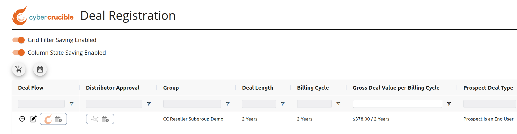
Task: Open the Gross Deal Value filter funnel
Action: 449,104
